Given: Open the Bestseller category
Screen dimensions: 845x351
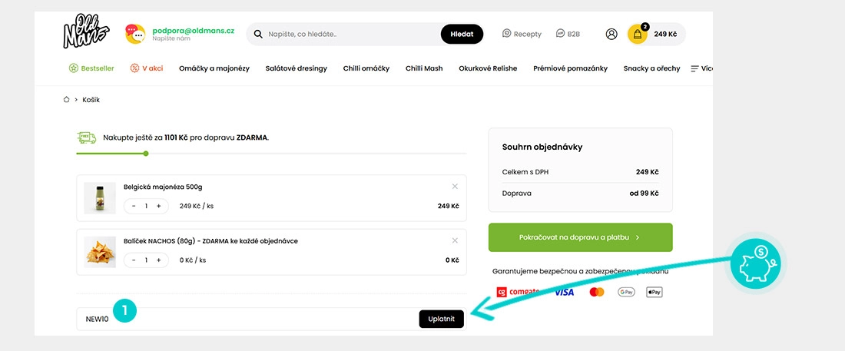Looking at the screenshot, I should [x=91, y=68].
